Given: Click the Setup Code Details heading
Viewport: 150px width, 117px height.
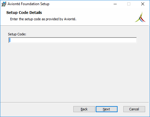Looking at the screenshot, I should pos(24,13).
